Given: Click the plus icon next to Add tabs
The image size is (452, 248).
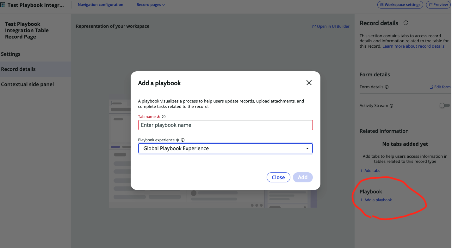Looking at the screenshot, I should (x=361, y=170).
